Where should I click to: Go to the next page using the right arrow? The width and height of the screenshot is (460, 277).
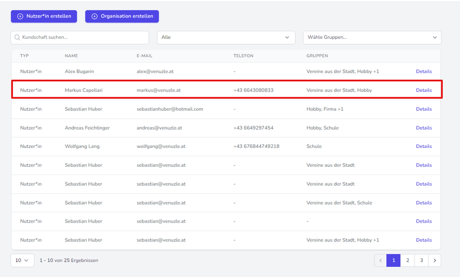click(435, 260)
